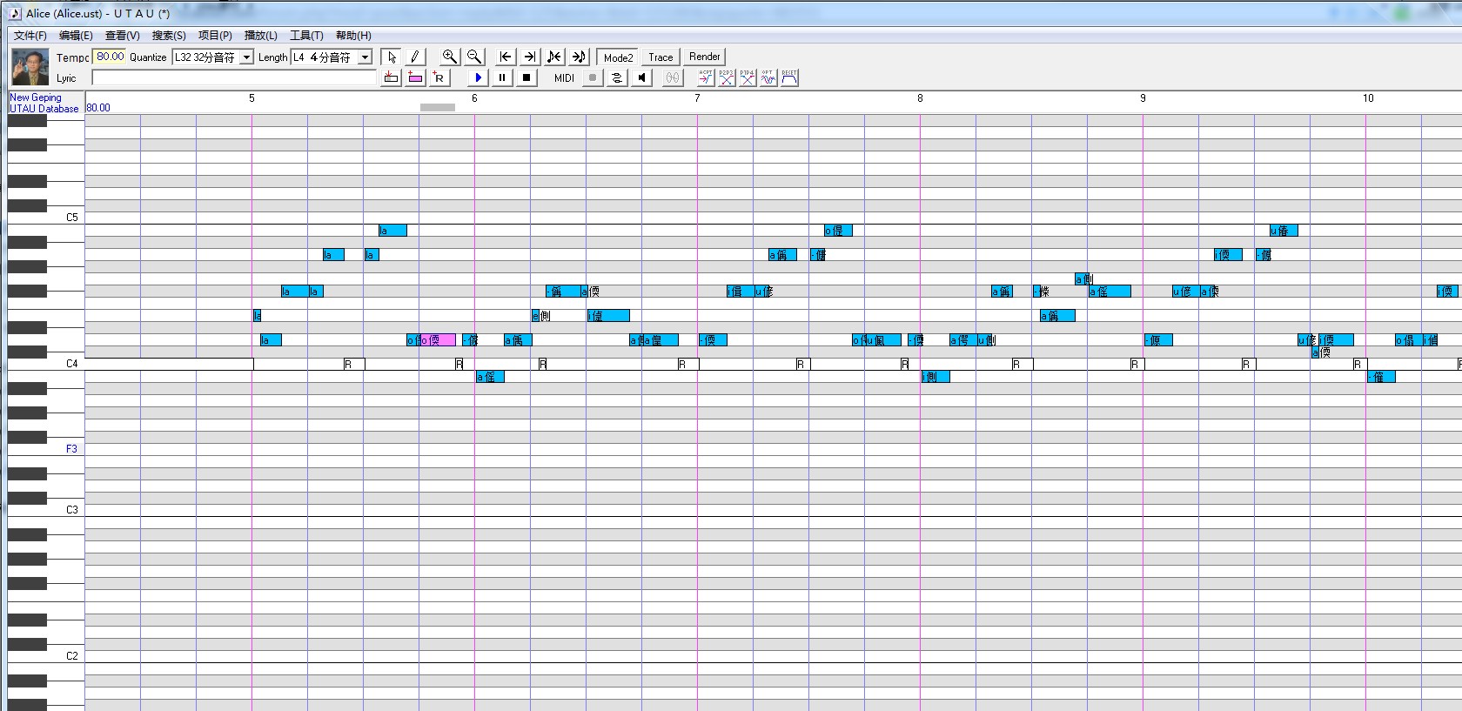Image resolution: width=1462 pixels, height=711 pixels.
Task: Start playback with the play button
Action: click(478, 77)
